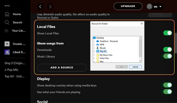
Task: Toggle the Downloads source switch
Action: [x=168, y=50]
